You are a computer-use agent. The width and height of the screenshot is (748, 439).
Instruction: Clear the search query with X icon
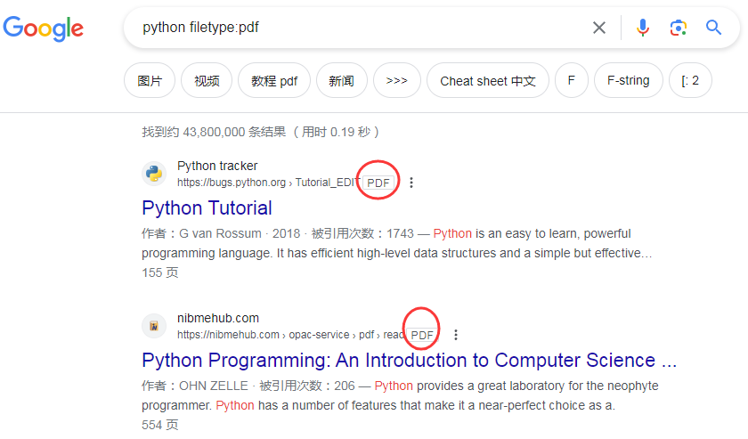point(599,28)
